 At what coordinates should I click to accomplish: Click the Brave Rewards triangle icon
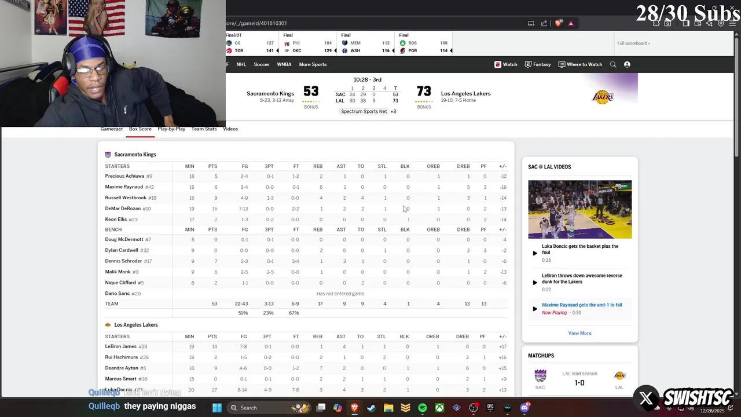[571, 23]
